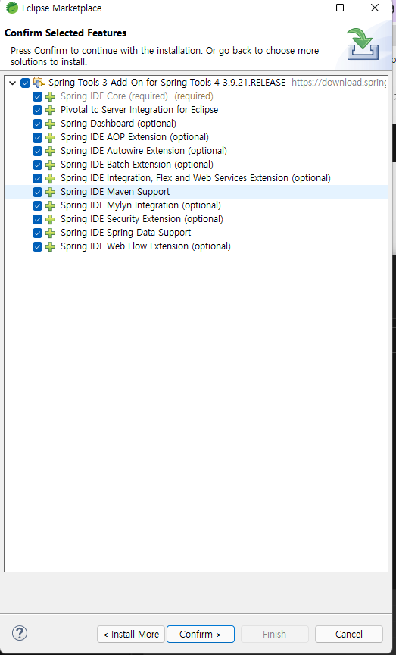Viewport: 396px width, 655px height.
Task: Select Spring IDE Mylyn Integration row
Action: tap(141, 205)
